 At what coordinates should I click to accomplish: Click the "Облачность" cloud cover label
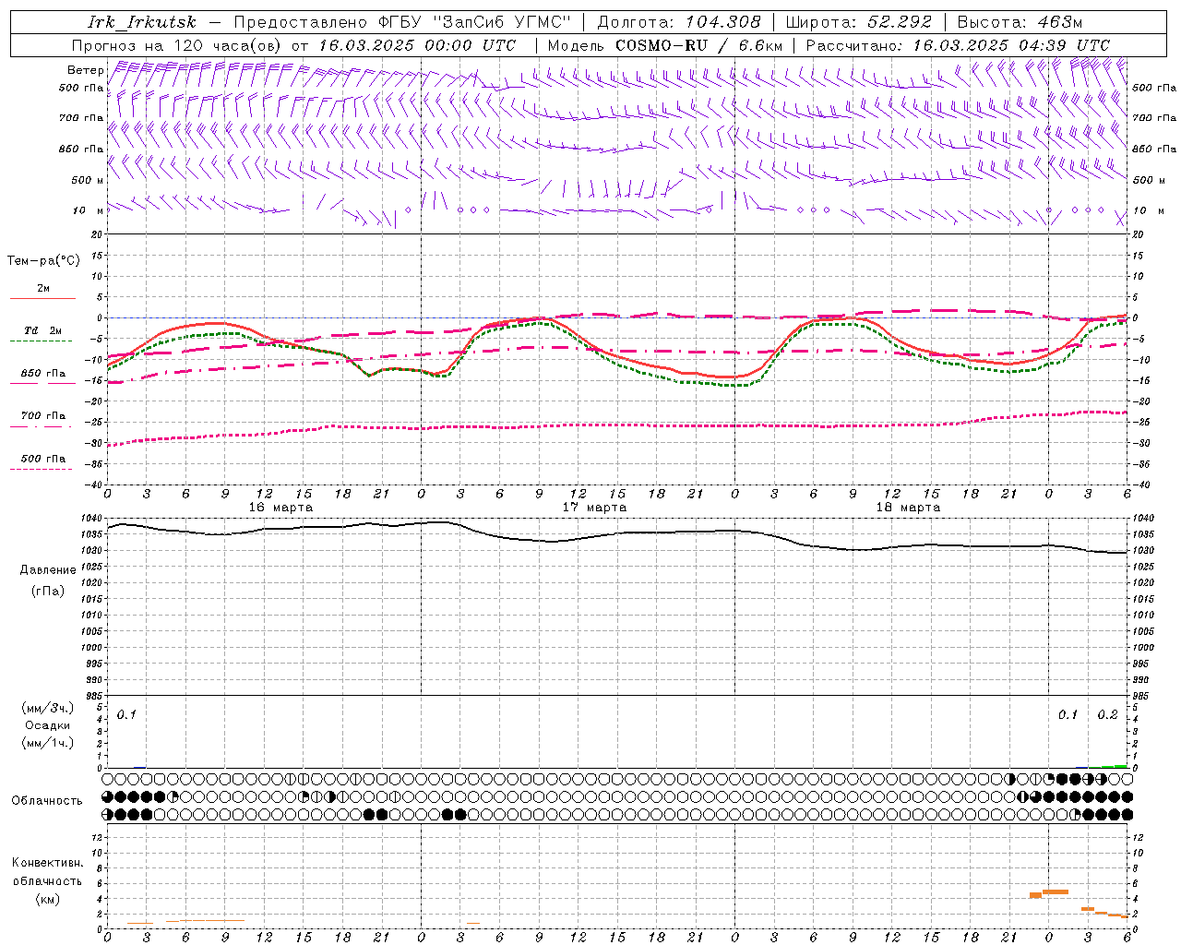coord(47,801)
